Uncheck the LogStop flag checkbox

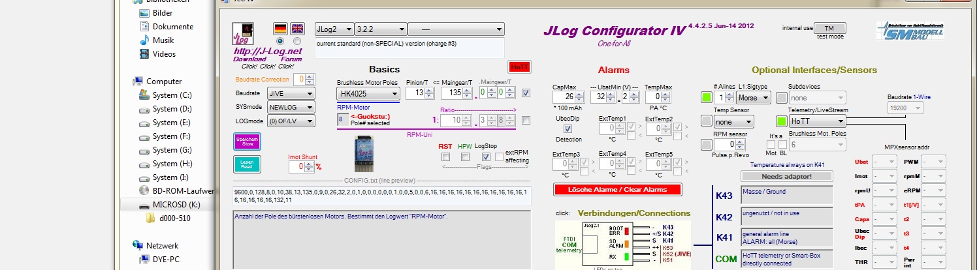click(486, 157)
